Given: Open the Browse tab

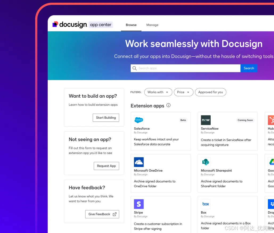Looking at the screenshot, I should click(131, 25).
